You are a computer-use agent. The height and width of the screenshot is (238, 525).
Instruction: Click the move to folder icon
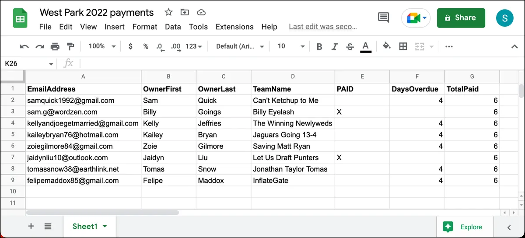185,12
